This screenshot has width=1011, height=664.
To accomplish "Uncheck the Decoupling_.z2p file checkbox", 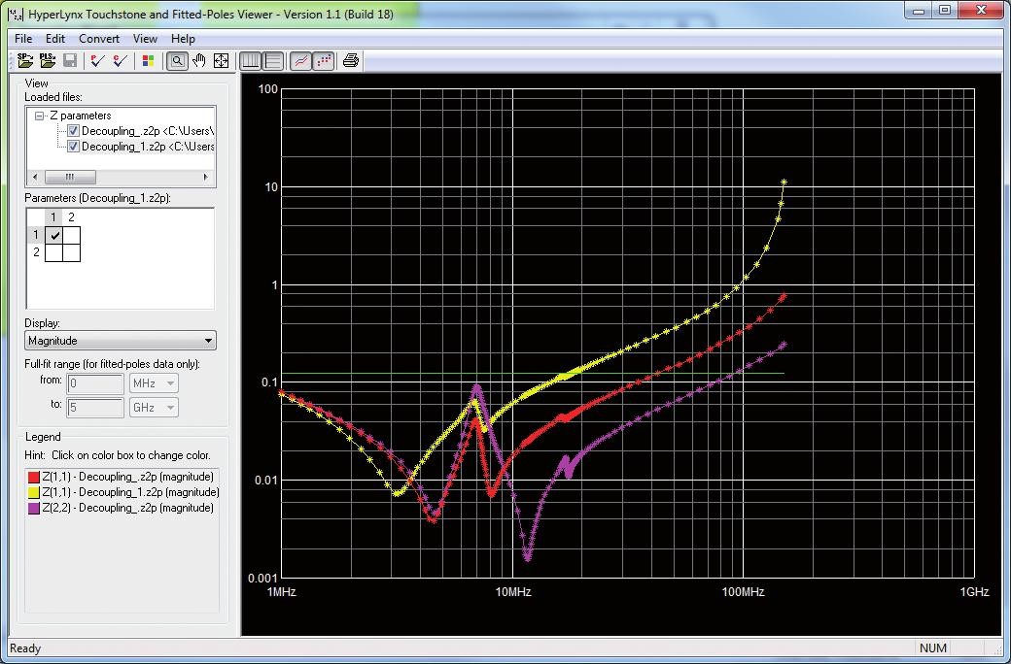I will coord(74,131).
